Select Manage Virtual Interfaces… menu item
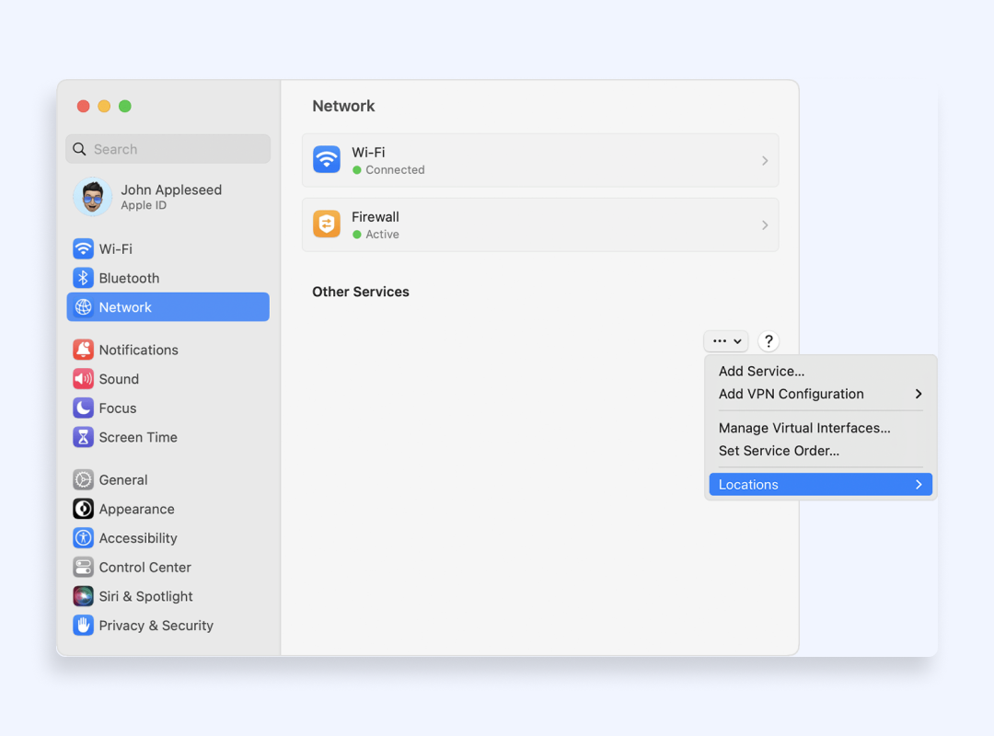Image resolution: width=994 pixels, height=736 pixels. 804,428
